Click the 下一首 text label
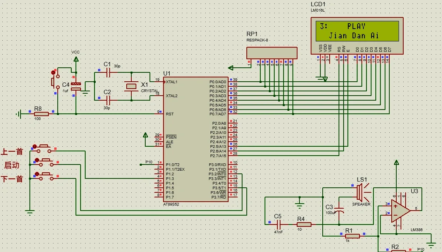 click(x=12, y=179)
